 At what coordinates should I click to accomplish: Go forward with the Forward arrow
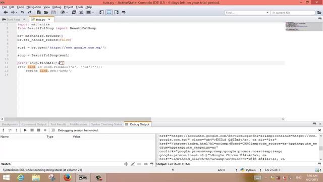13,12
